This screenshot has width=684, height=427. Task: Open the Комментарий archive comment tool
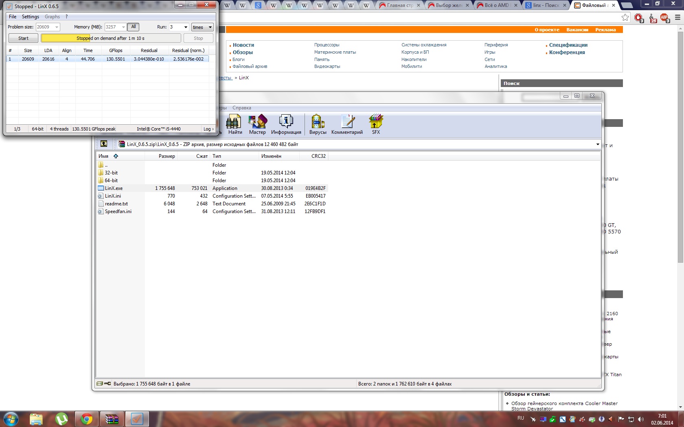347,124
